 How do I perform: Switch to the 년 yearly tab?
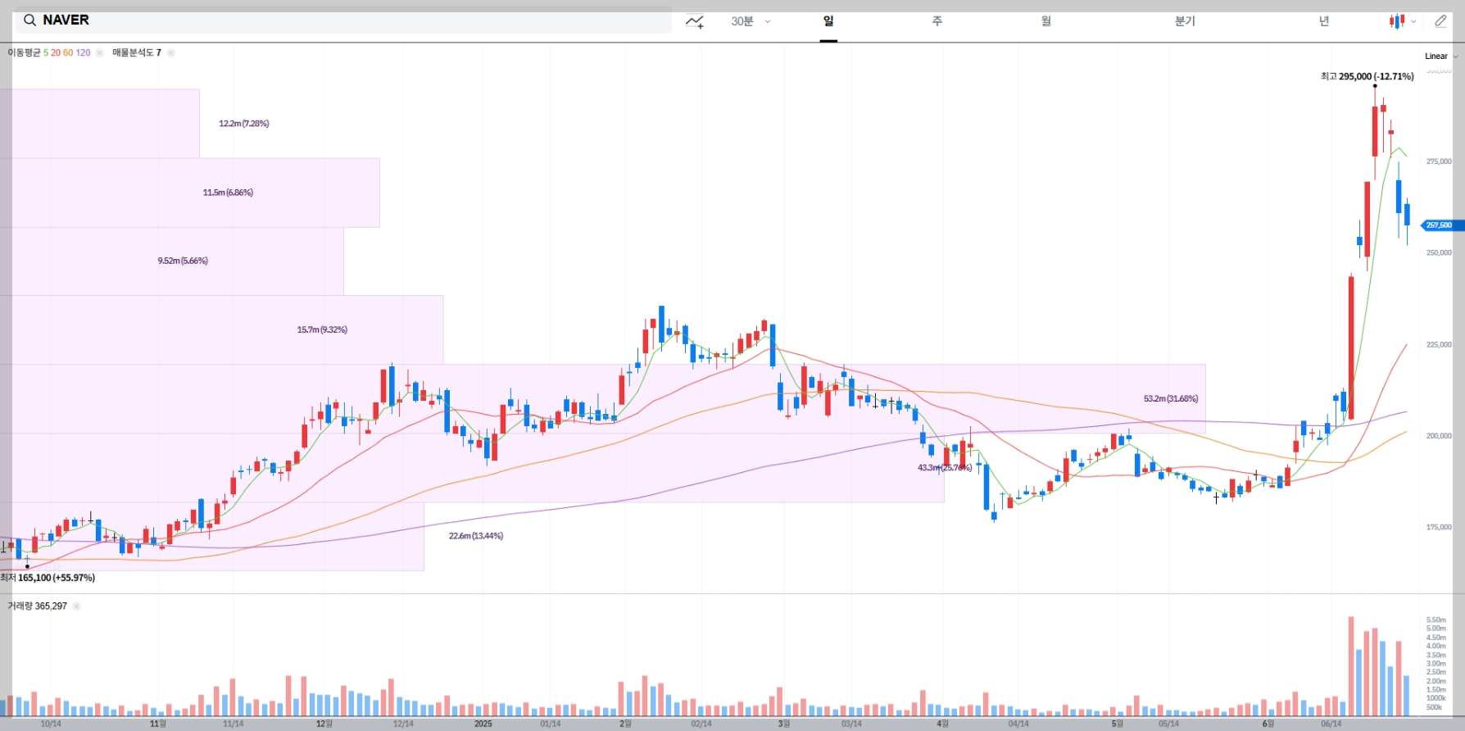tap(1324, 21)
